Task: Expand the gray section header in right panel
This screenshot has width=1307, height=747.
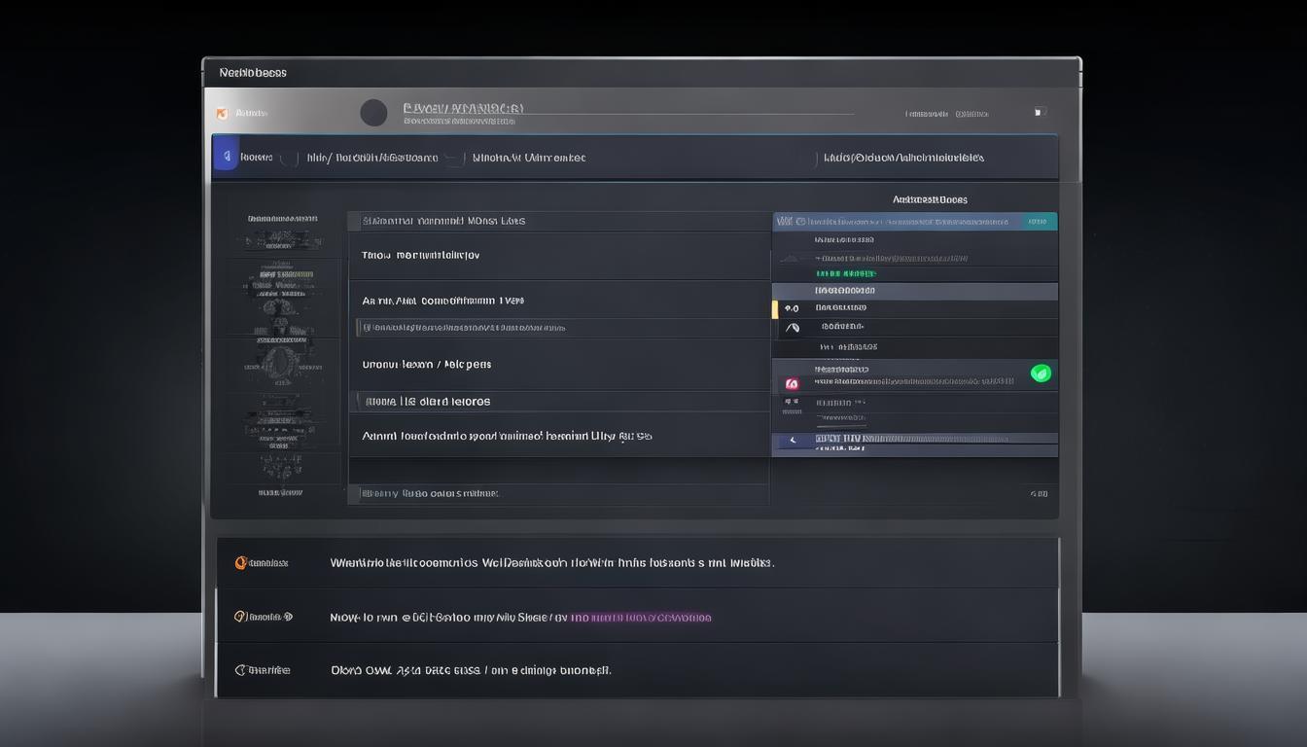Action: (914, 291)
